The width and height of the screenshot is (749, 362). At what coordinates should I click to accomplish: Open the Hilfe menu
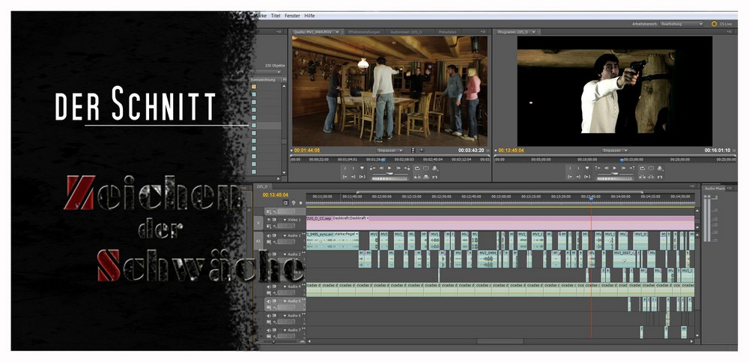[x=310, y=16]
